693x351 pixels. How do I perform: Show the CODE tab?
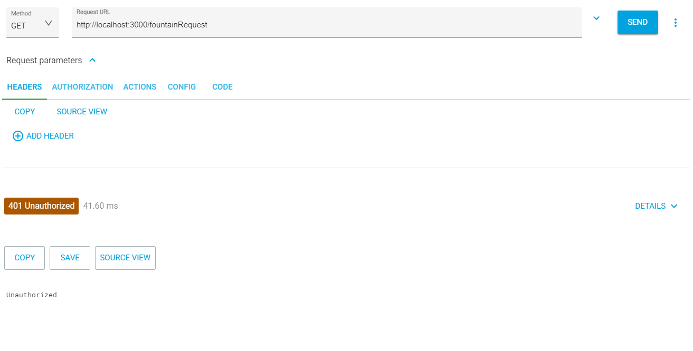coord(222,87)
